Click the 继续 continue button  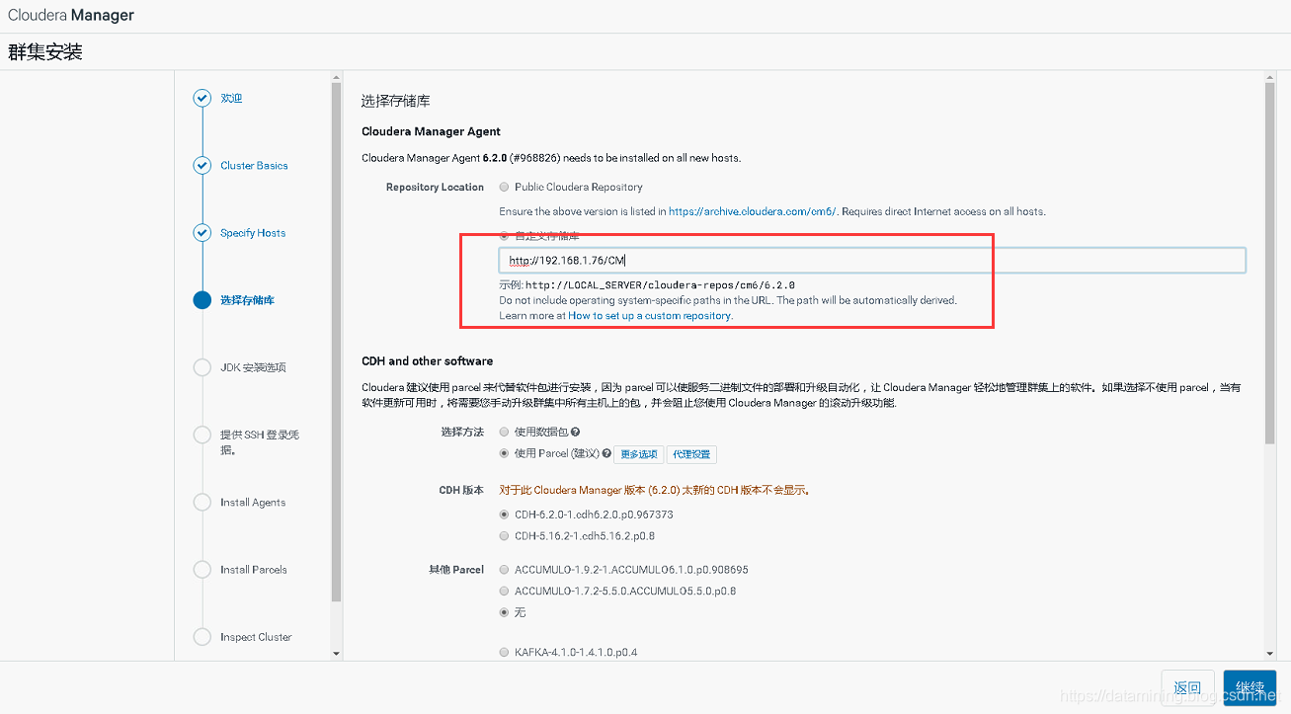pos(1250,688)
